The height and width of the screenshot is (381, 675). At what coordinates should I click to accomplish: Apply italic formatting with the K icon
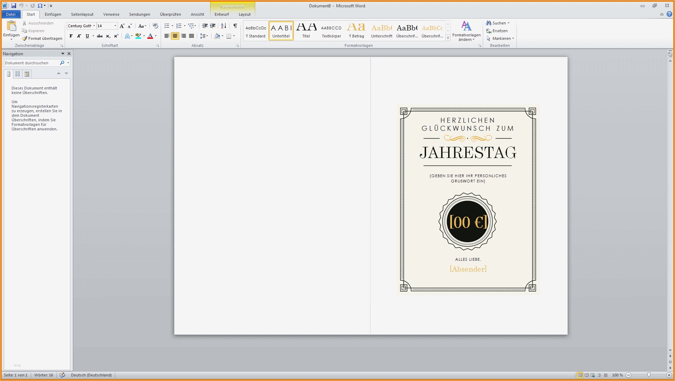[x=79, y=36]
